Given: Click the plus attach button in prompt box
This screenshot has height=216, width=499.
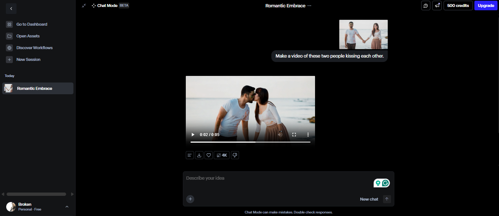Looking at the screenshot, I should tap(190, 199).
